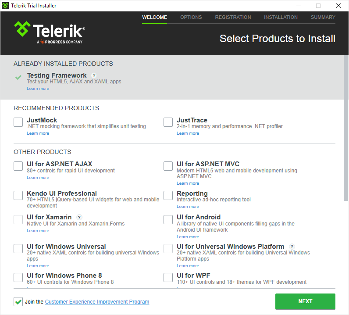Open the SUMMARY tab
Screen dimensions: 349x315
323,17
